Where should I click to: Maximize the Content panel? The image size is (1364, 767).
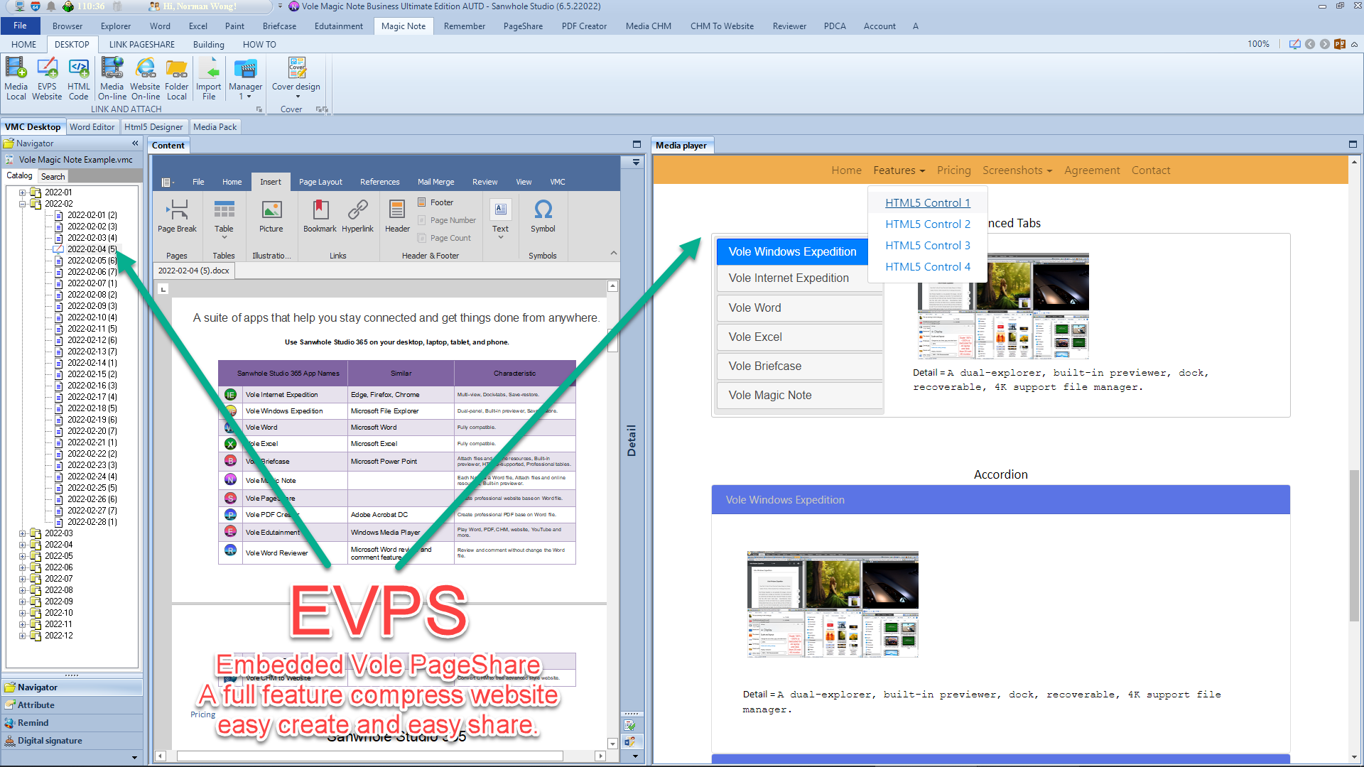tap(637, 144)
